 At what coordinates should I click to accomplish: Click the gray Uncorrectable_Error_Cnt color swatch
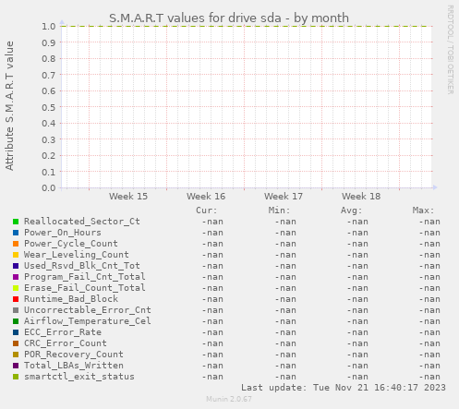tap(16, 310)
